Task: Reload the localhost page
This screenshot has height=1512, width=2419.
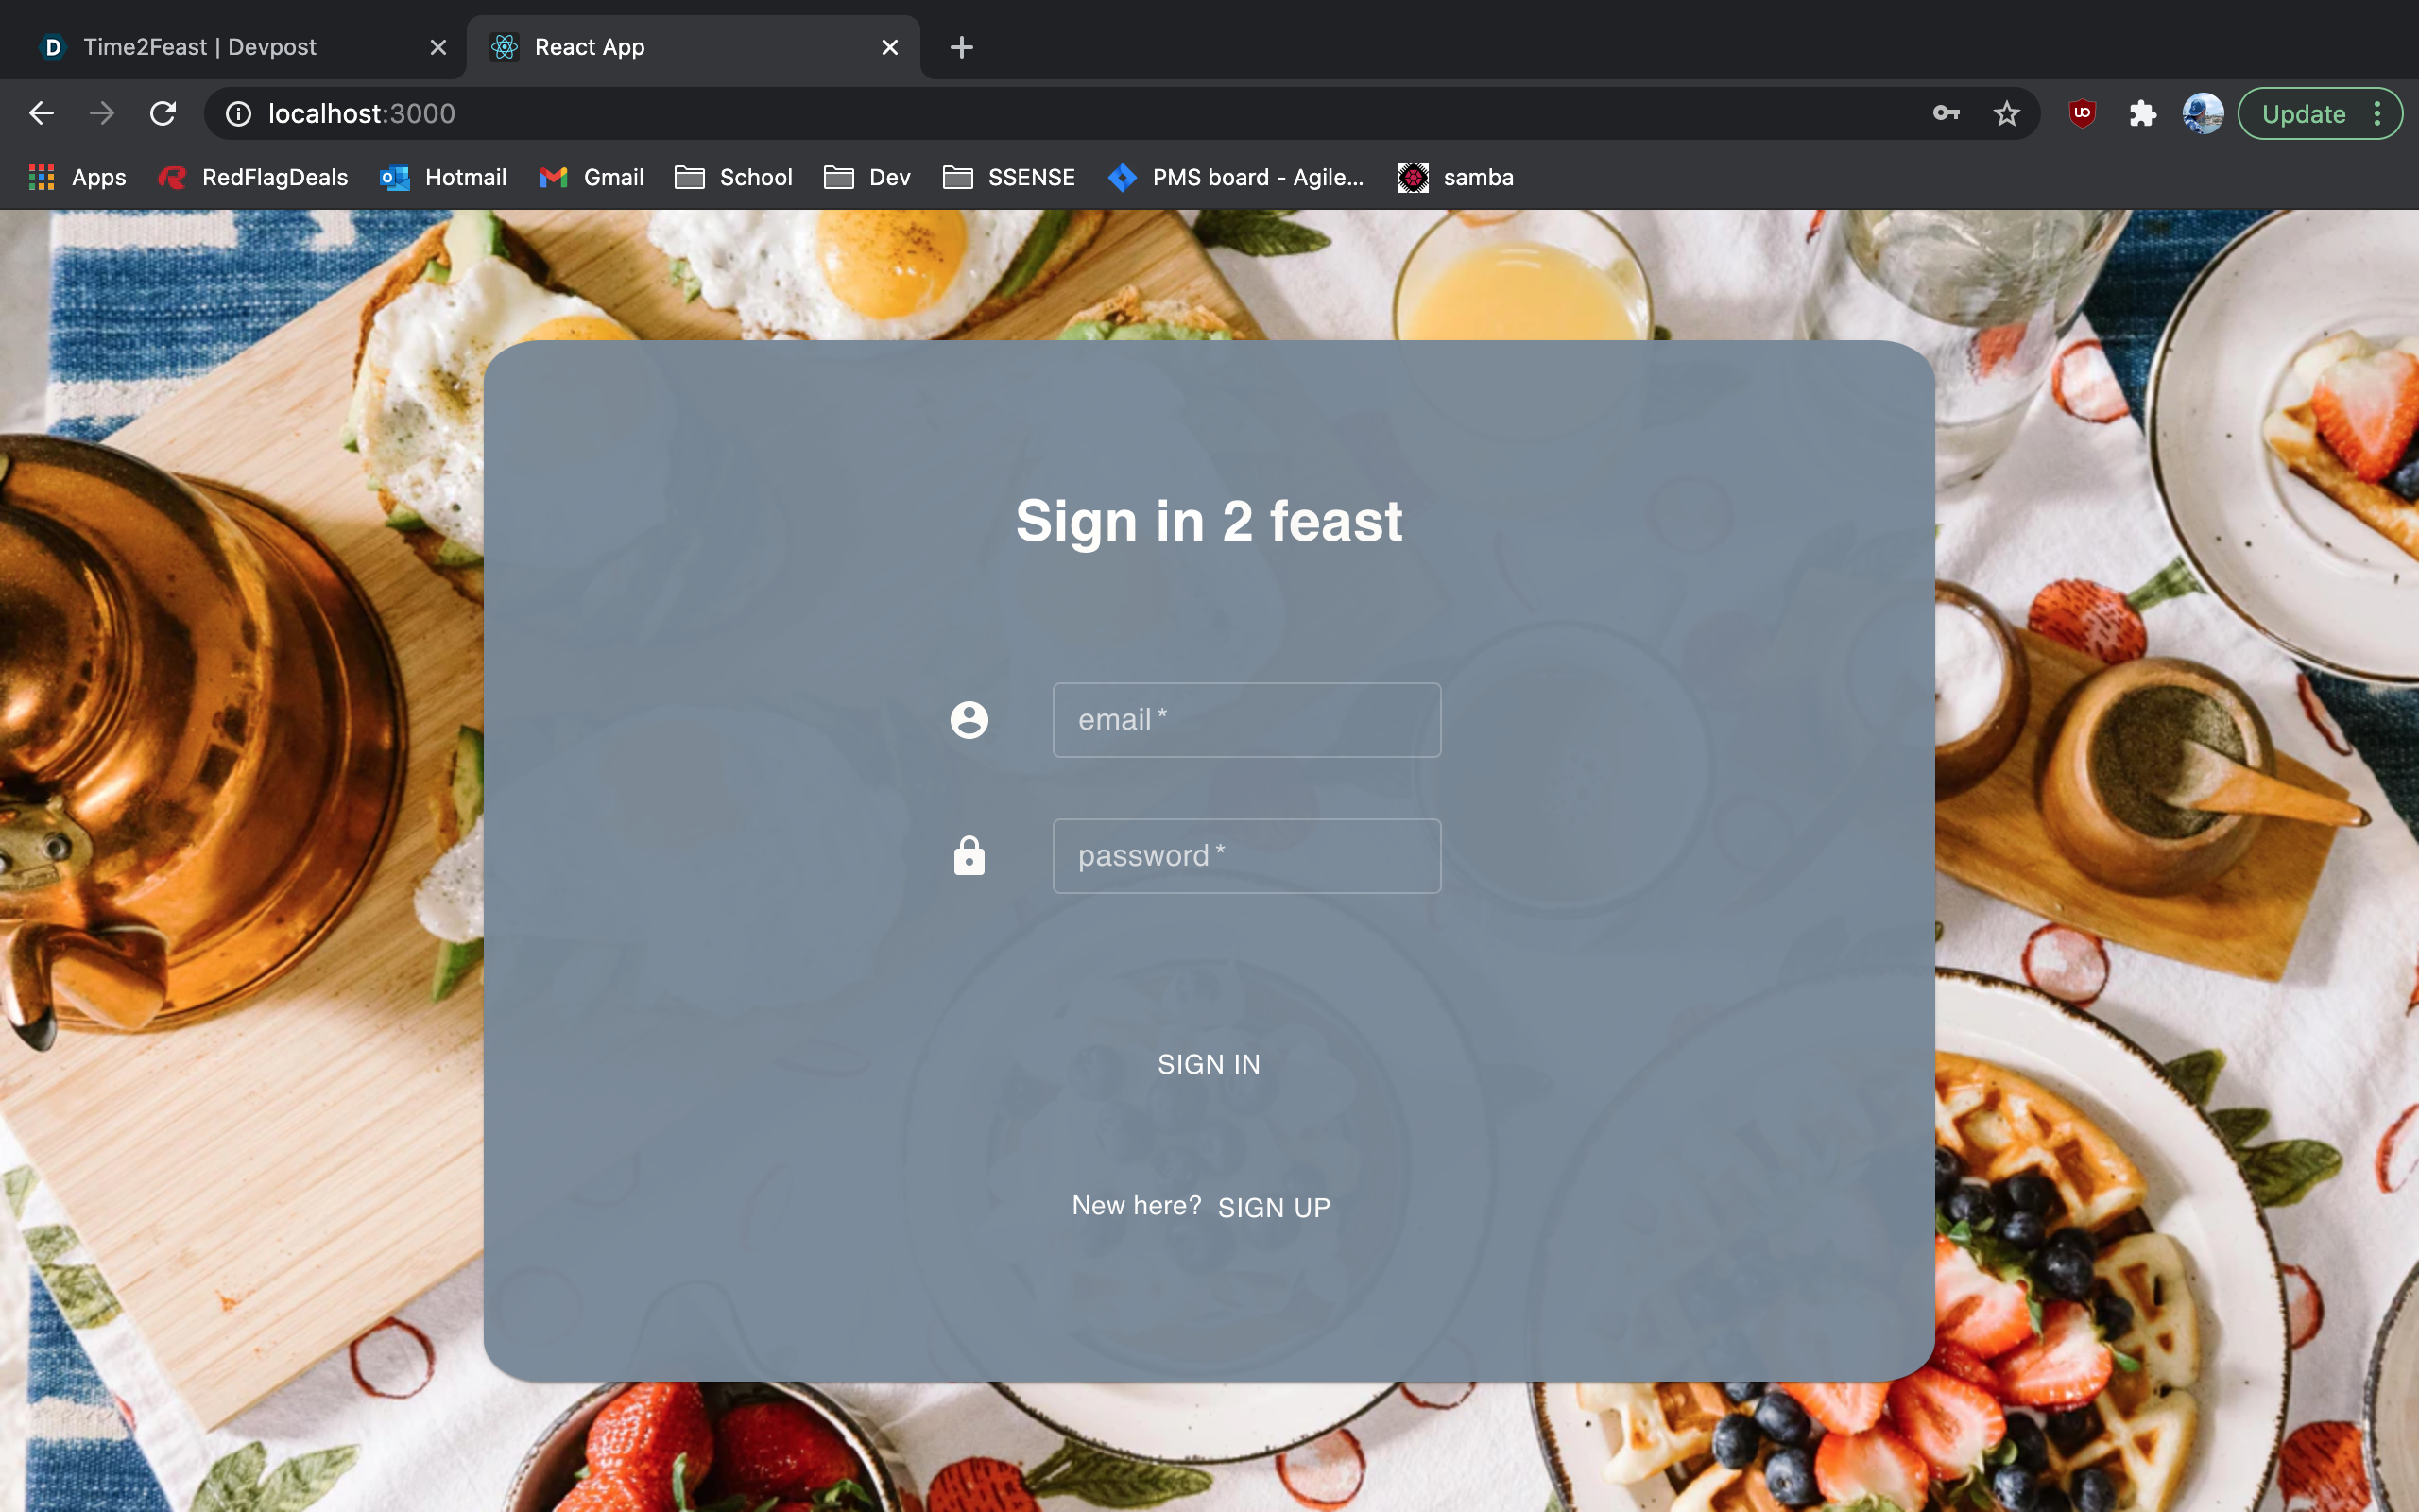Action: tap(163, 114)
